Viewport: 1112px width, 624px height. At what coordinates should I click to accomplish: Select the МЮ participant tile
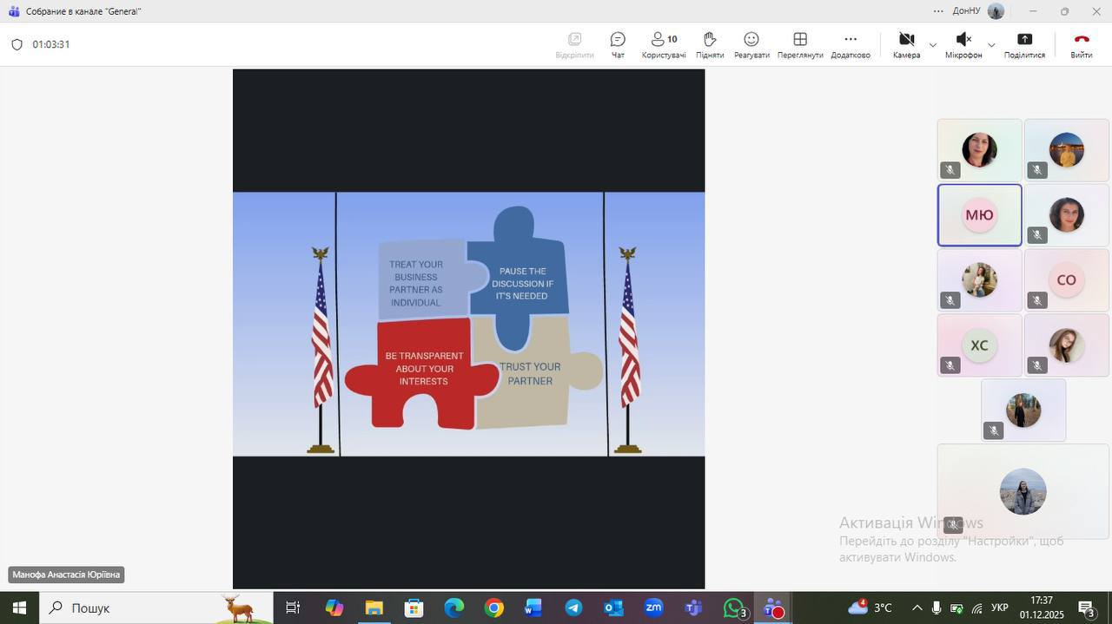979,215
